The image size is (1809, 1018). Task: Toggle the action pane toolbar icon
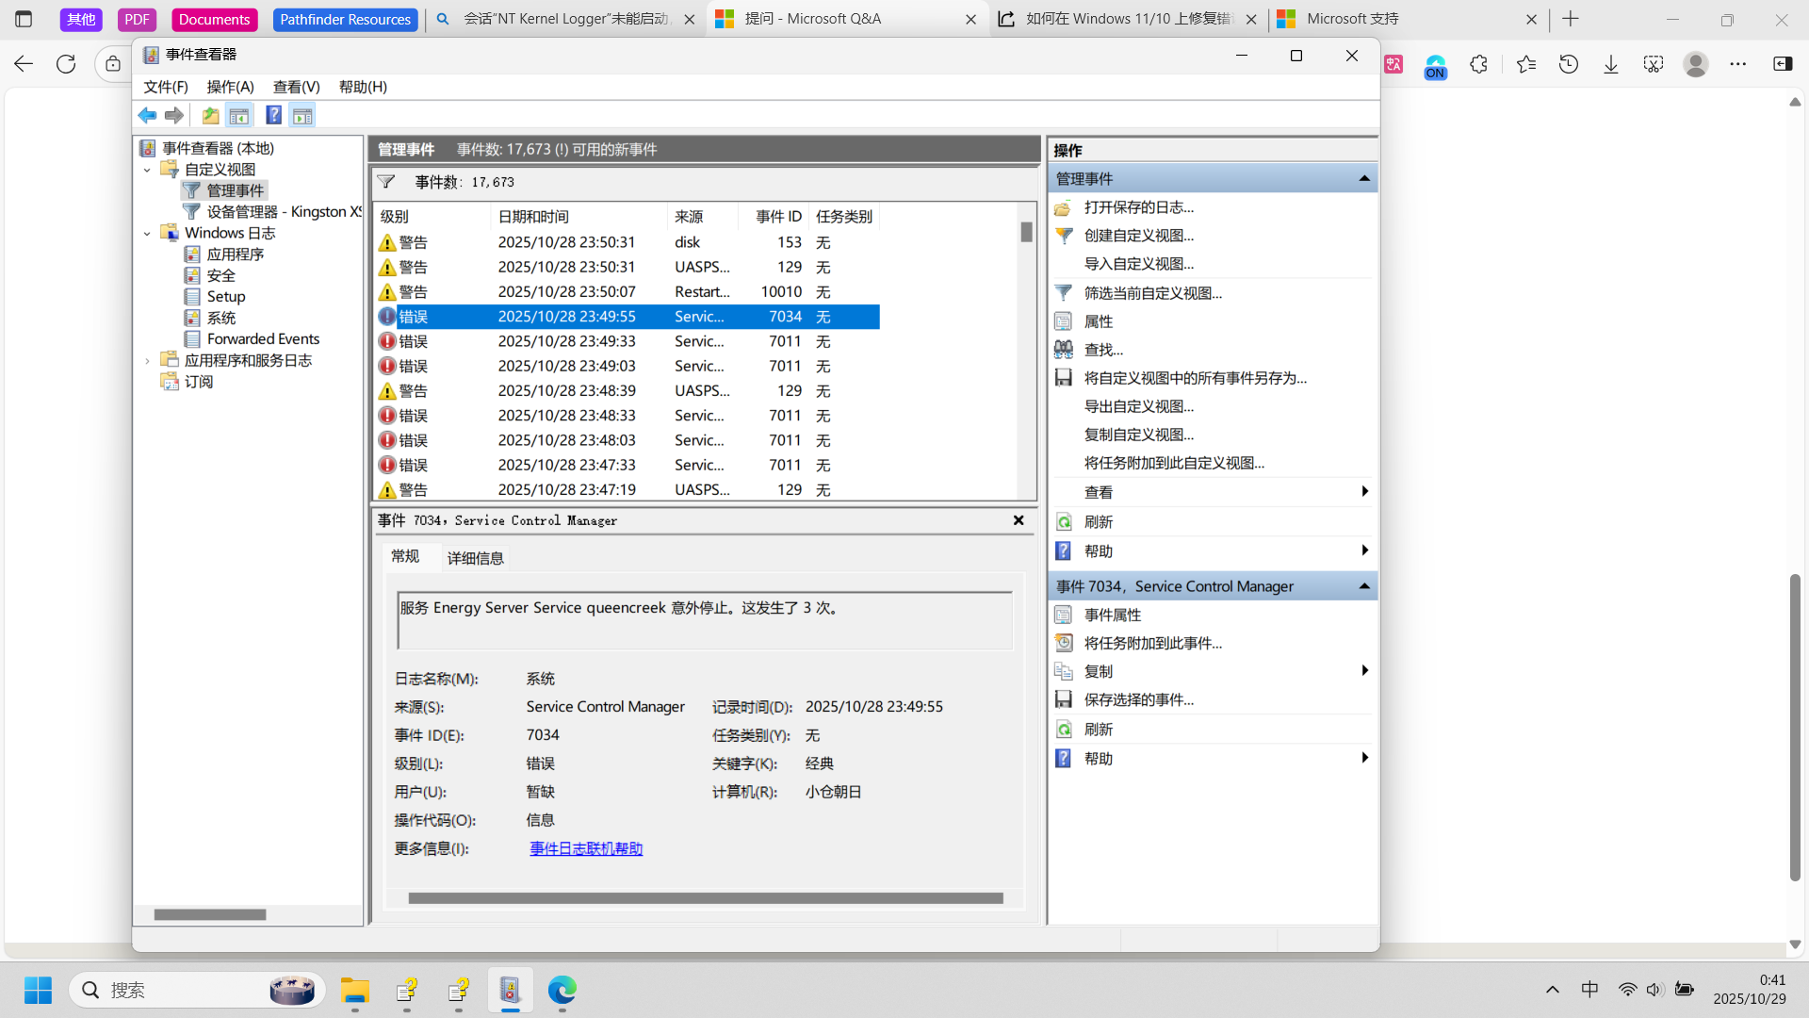coord(302,115)
